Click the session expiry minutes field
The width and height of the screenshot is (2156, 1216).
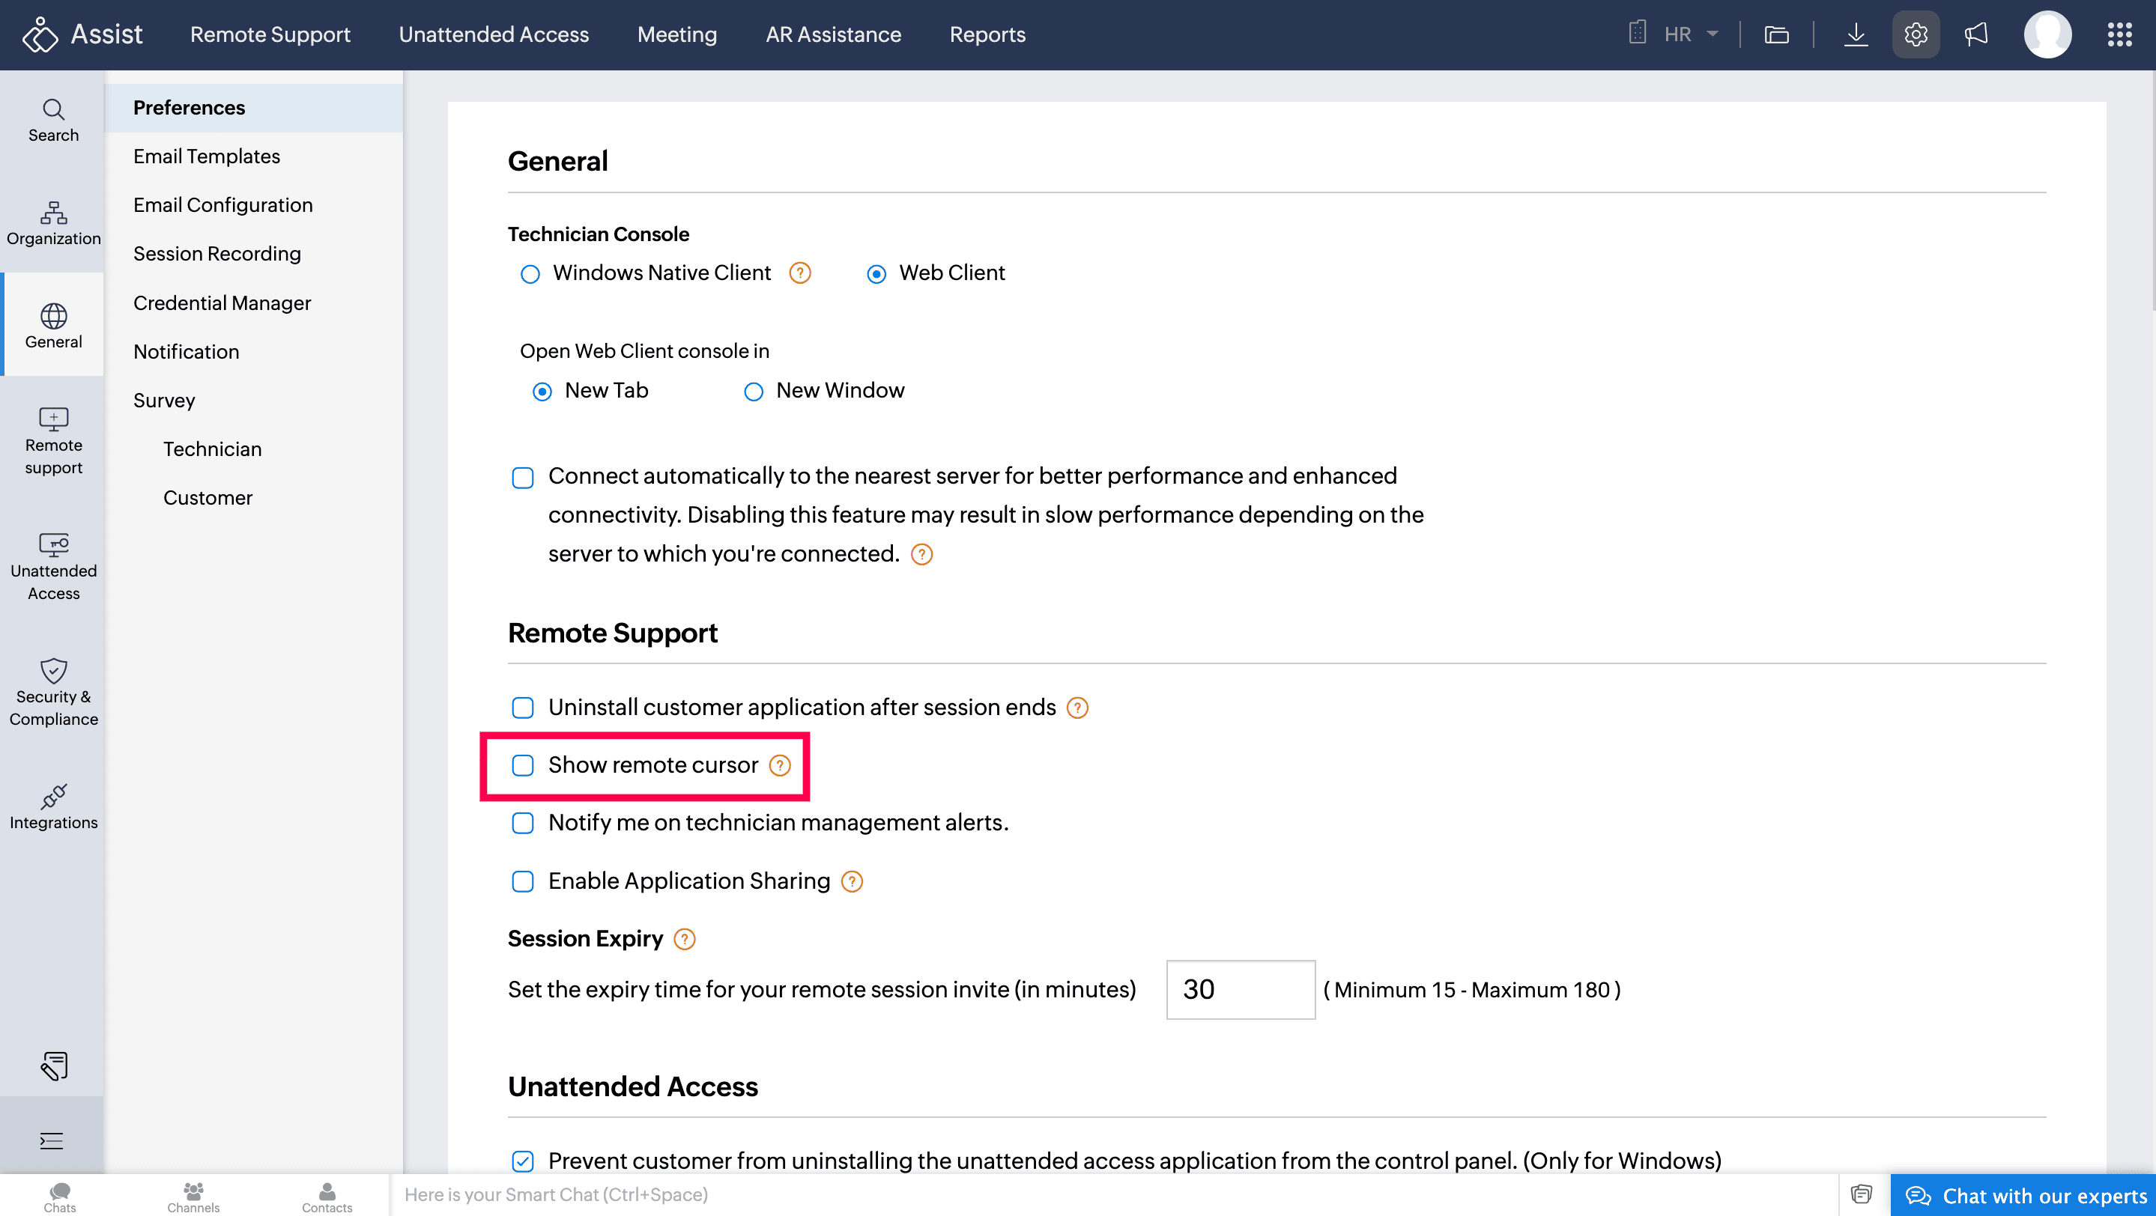tap(1240, 989)
